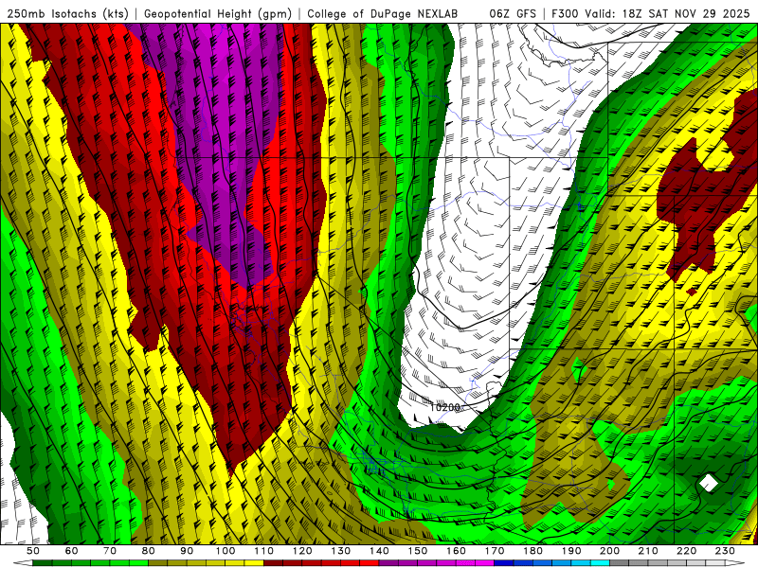The image size is (758, 568).
Task: Click the '70' tick label on color bar
Action: pyautogui.click(x=110, y=551)
